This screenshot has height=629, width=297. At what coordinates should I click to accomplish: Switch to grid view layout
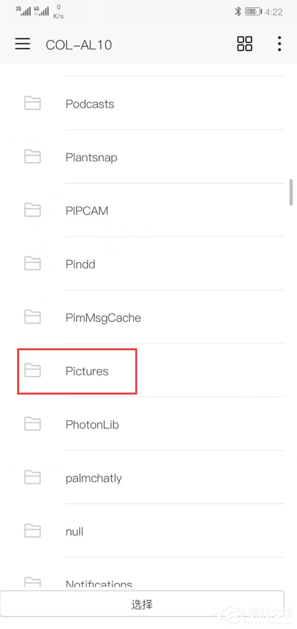(x=245, y=44)
